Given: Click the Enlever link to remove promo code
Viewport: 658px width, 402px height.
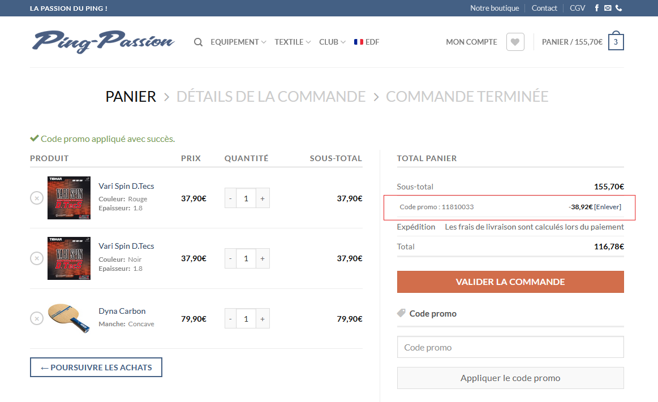Looking at the screenshot, I should click(x=608, y=207).
